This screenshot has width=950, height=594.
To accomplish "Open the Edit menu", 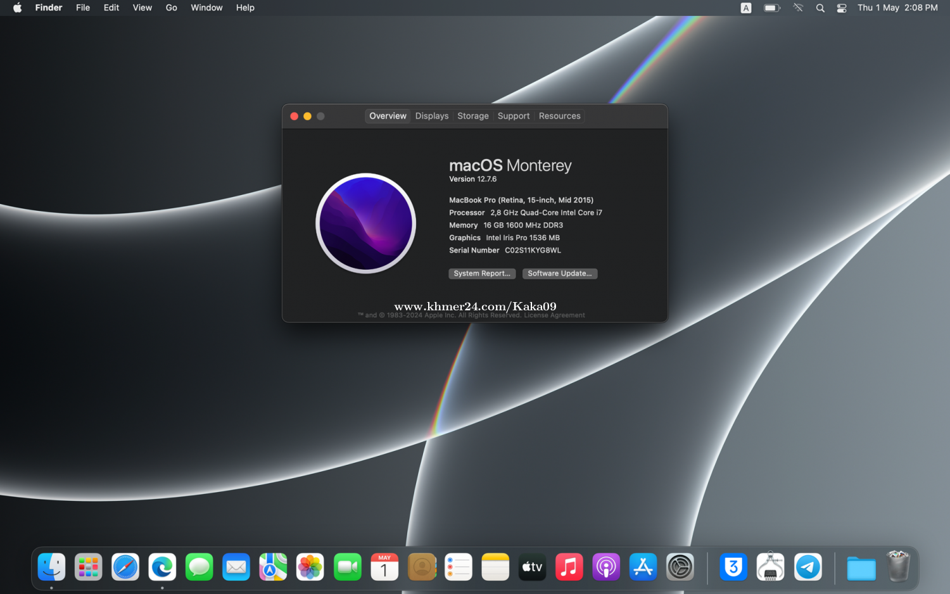I will 111,8.
